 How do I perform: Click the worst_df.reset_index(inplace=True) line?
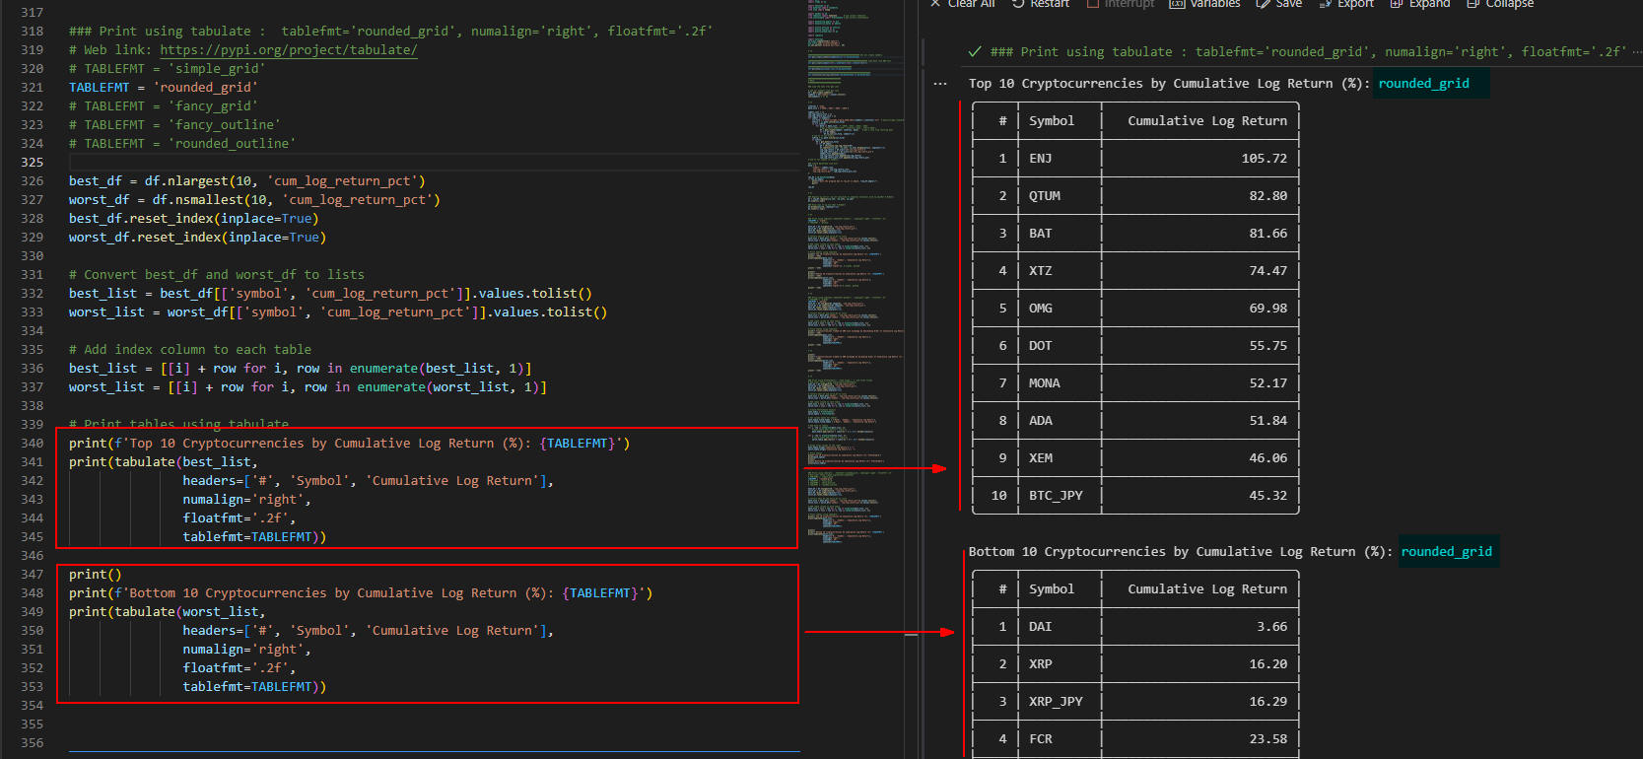point(197,238)
